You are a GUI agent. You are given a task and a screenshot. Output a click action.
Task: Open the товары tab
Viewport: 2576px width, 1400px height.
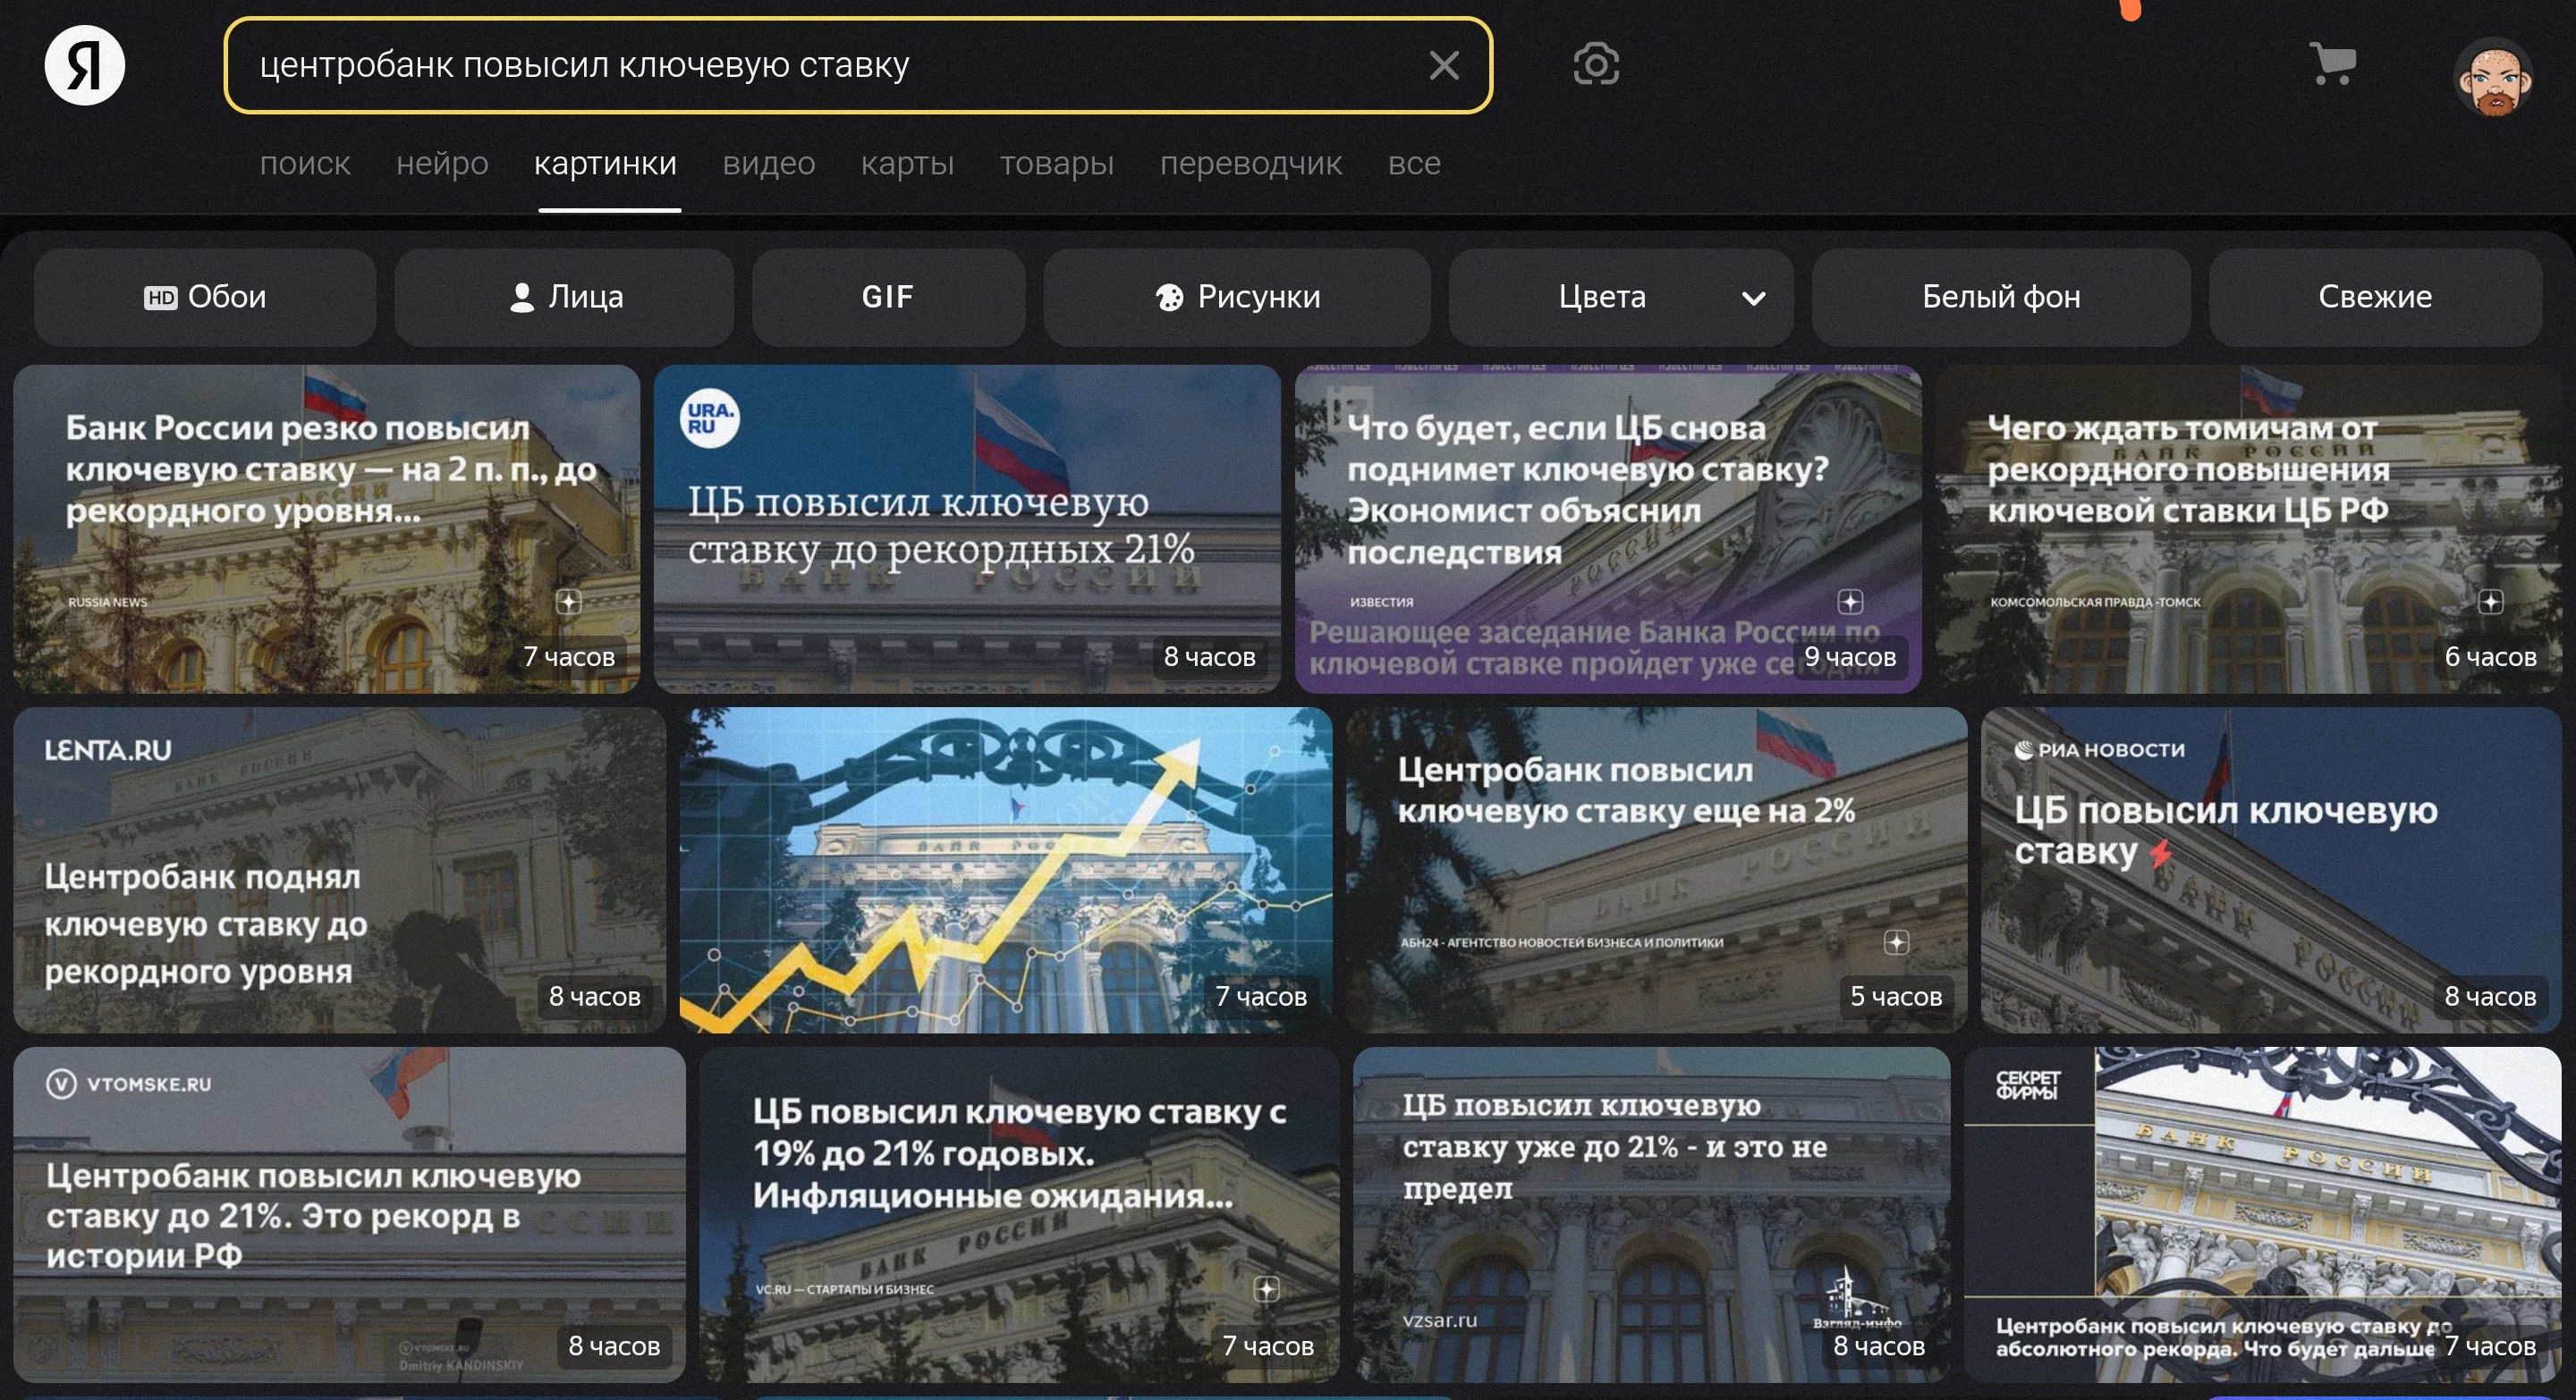1057,163
